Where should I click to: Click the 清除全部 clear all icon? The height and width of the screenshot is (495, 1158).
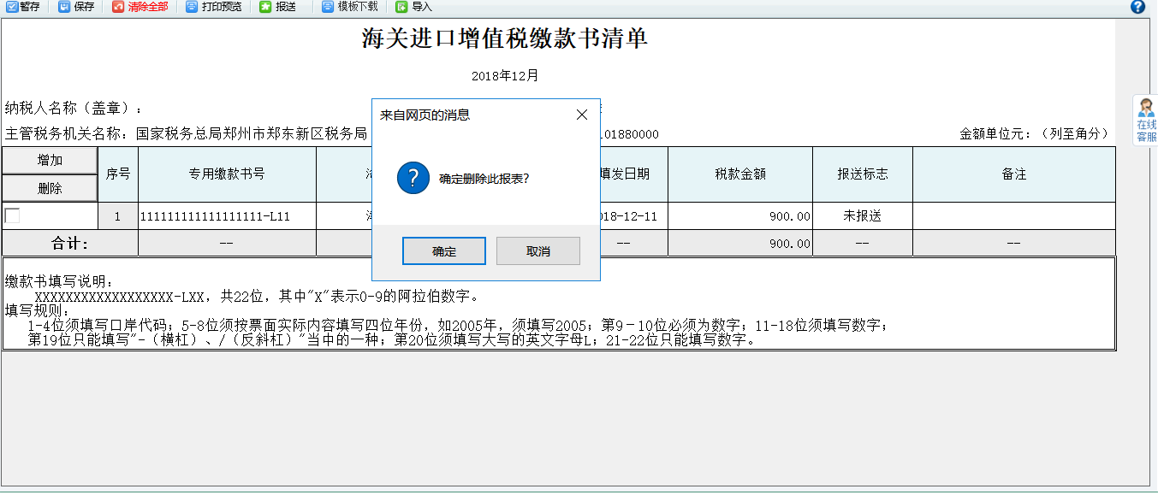139,7
